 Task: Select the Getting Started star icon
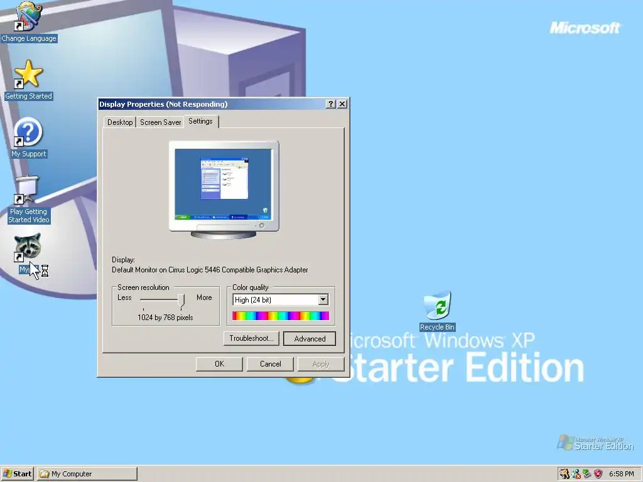click(28, 74)
